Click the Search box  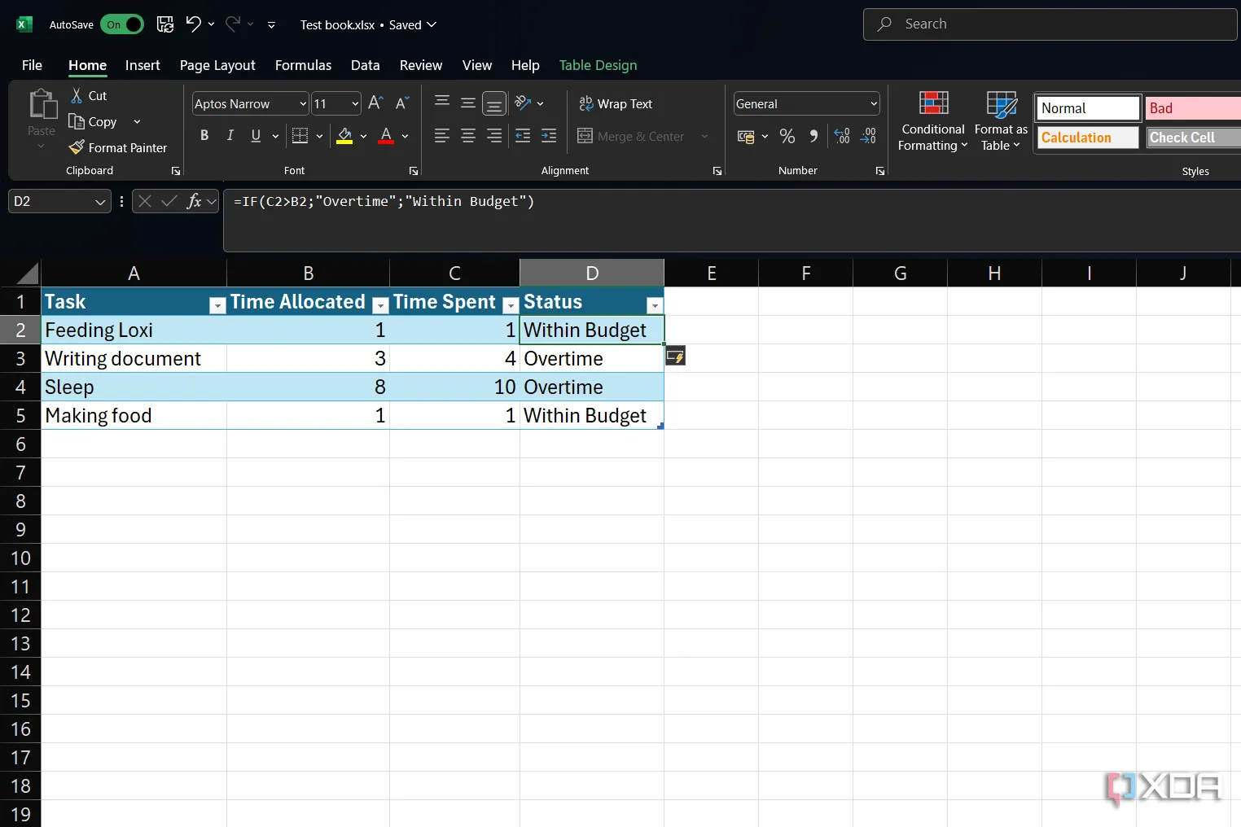[1050, 24]
